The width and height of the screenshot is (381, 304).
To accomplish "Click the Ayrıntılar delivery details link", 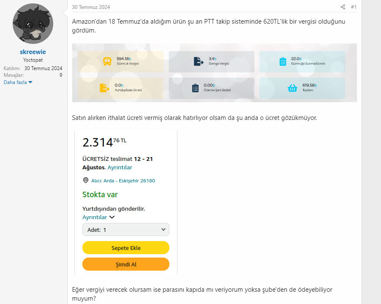I will [120, 167].
